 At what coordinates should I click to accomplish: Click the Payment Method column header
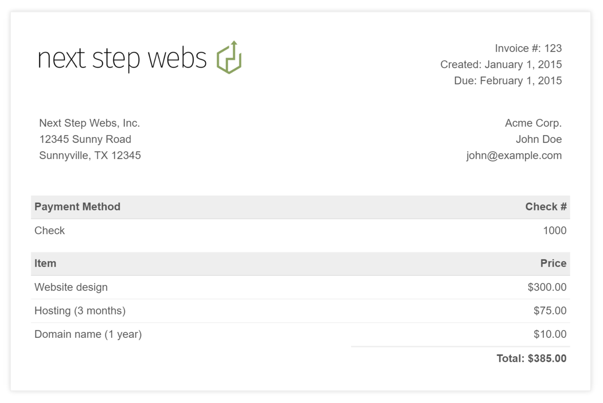[77, 207]
